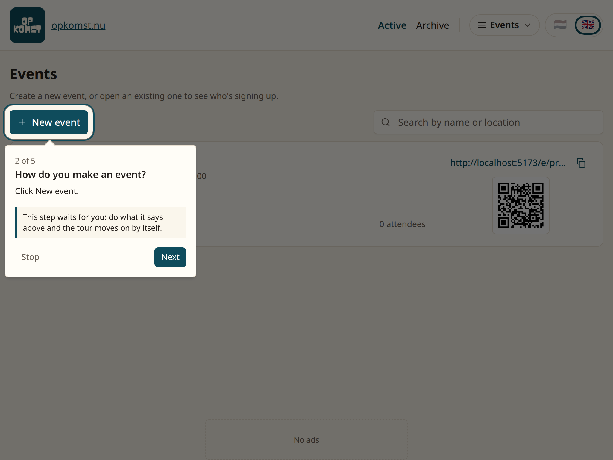Switch to the Archive tab
The image size is (613, 460).
(433, 25)
